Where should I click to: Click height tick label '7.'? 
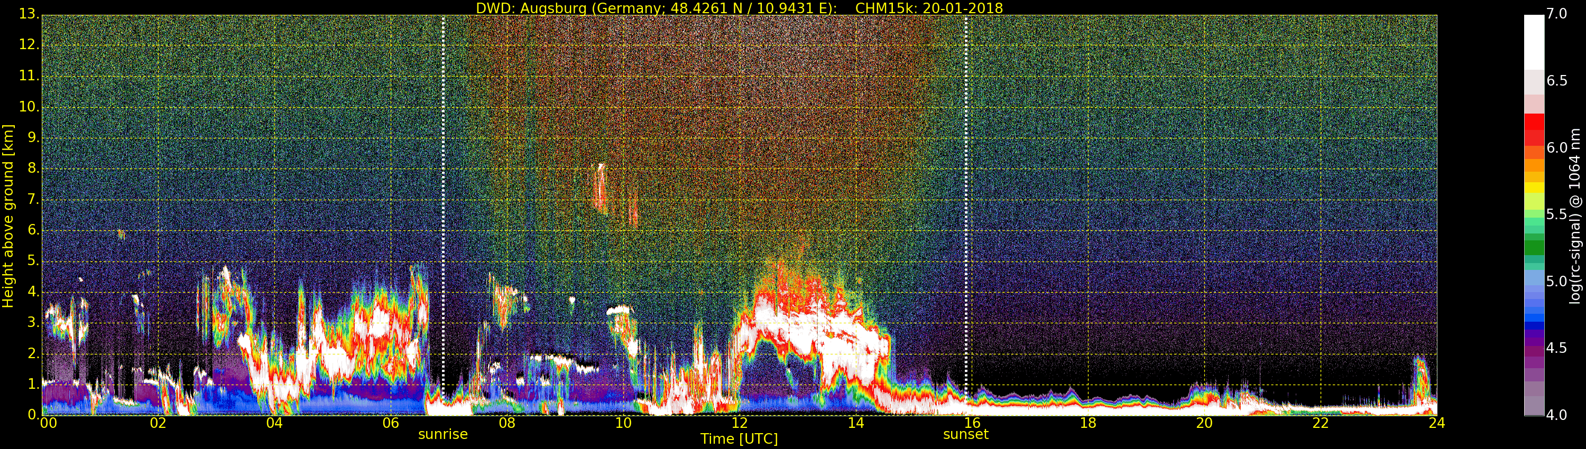point(33,199)
